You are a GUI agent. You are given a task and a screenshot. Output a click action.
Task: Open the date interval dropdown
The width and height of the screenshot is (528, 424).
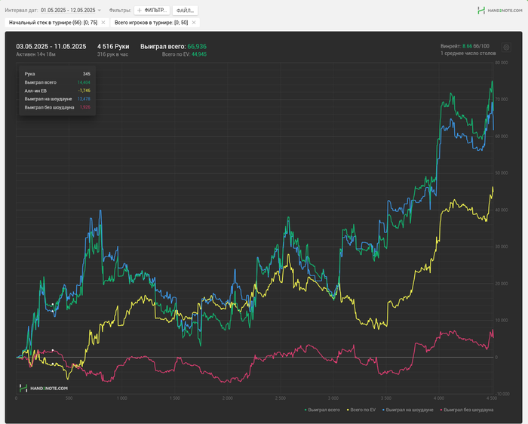68,11
